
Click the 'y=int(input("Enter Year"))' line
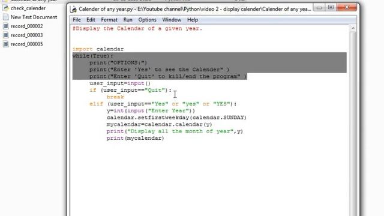(x=151, y=110)
